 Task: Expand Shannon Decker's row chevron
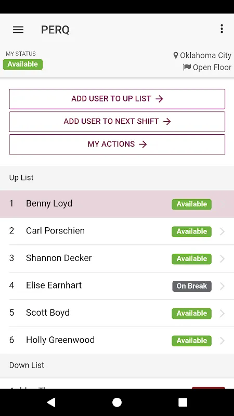pyautogui.click(x=223, y=258)
